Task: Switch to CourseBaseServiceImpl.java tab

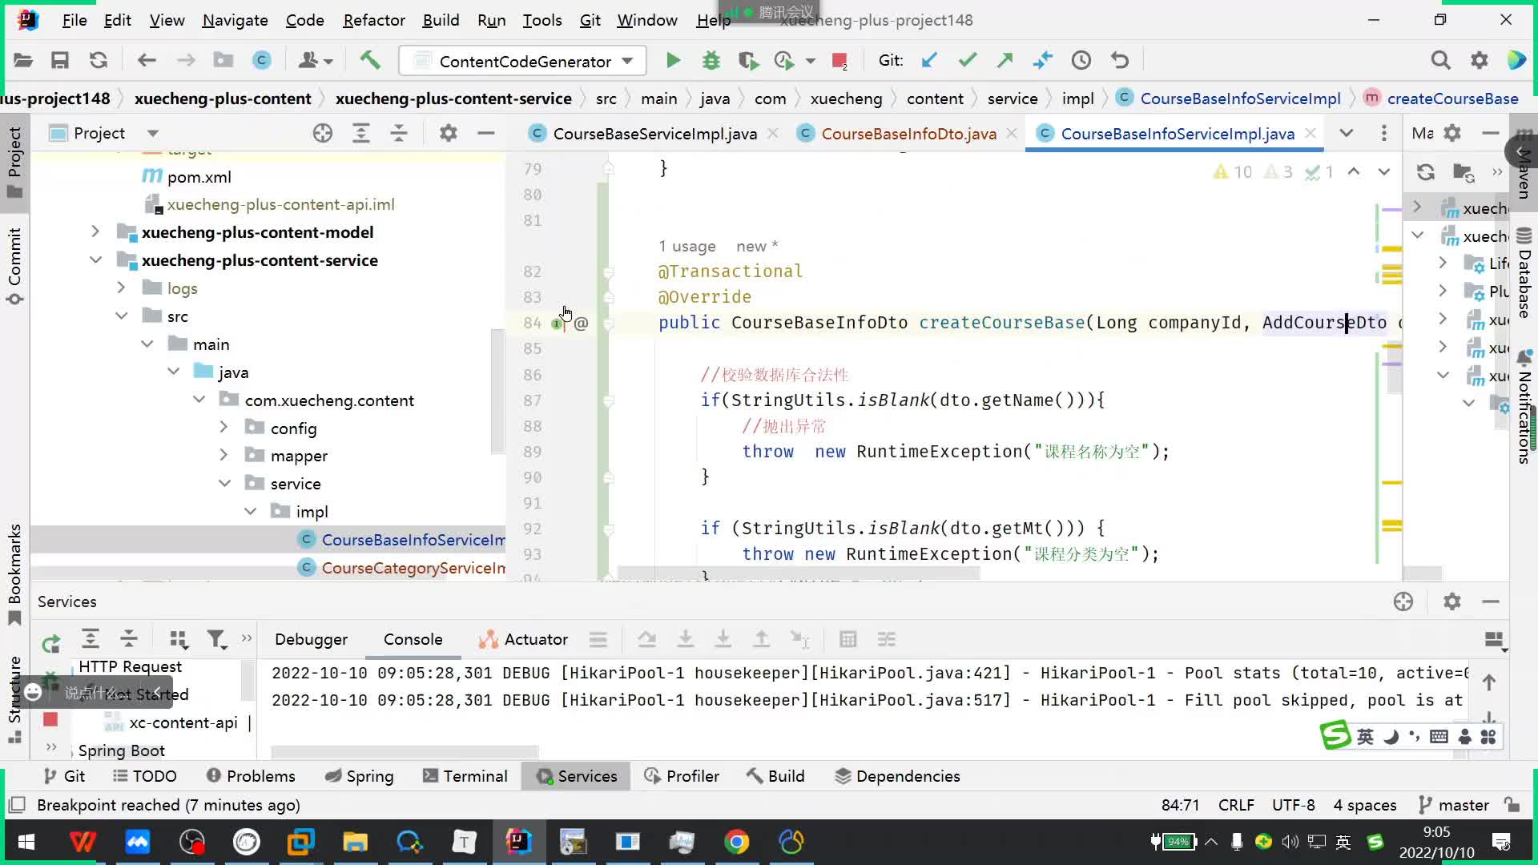Action: point(654,134)
